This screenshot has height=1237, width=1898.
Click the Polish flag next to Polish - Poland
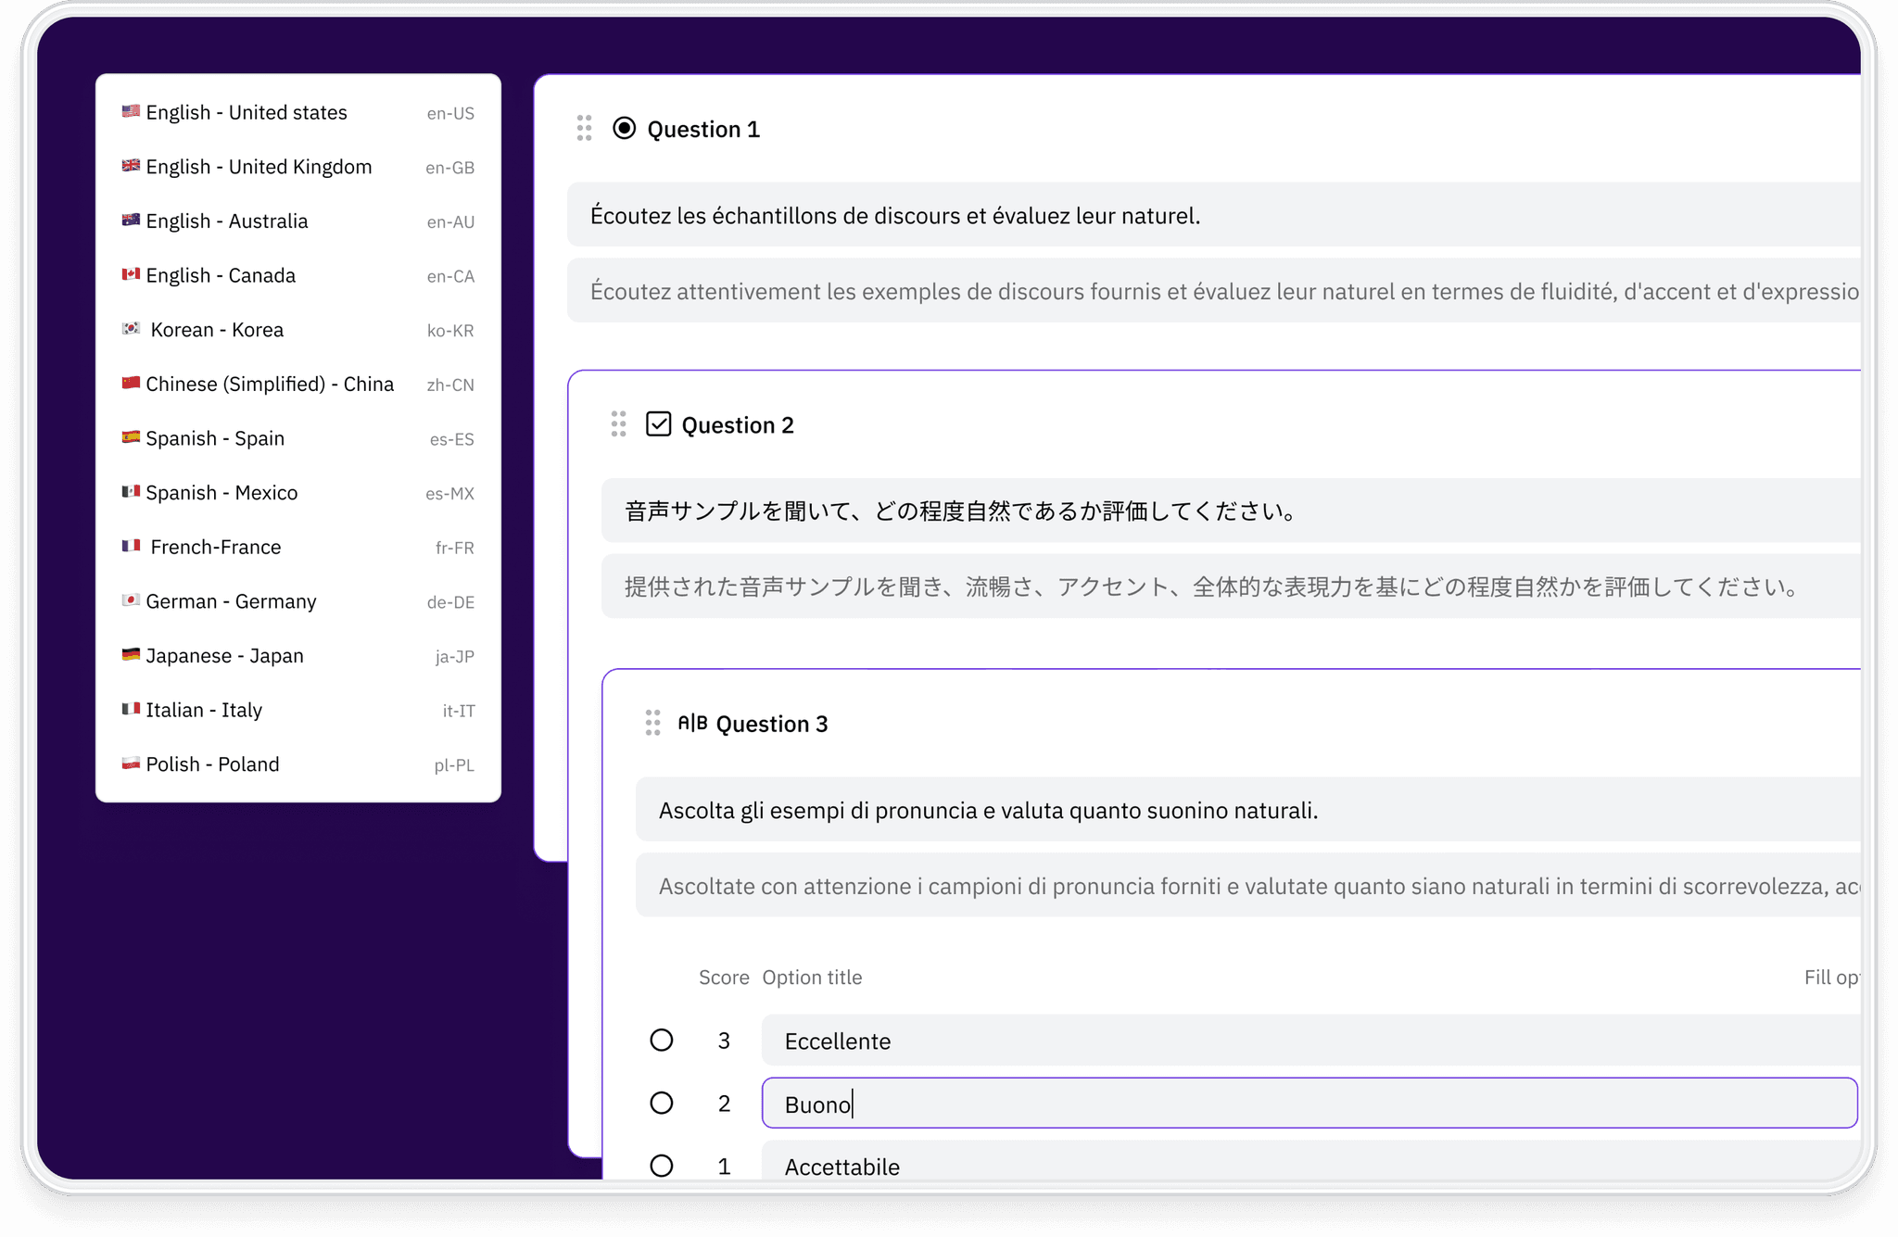coord(131,764)
